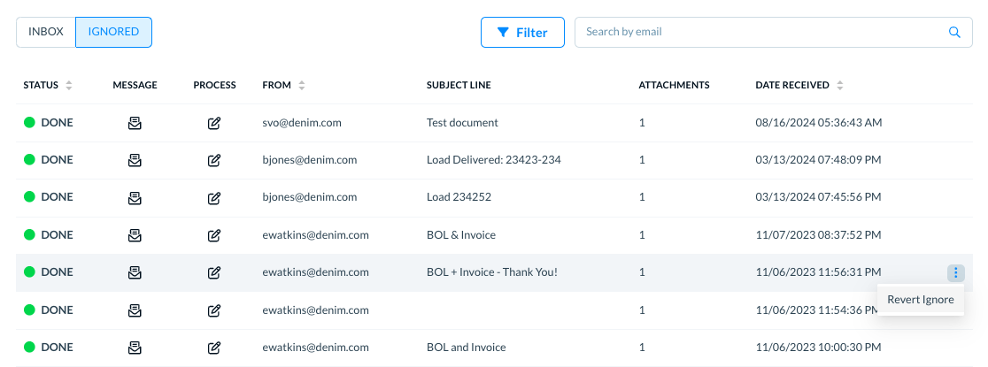This screenshot has width=988, height=367.
Task: Sort by the Date Received column arrows
Action: point(840,85)
